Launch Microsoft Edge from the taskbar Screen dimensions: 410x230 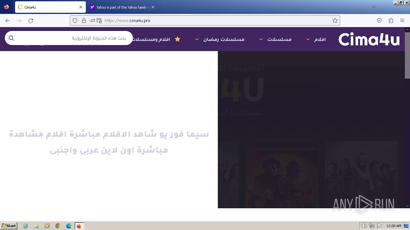(x=69, y=226)
